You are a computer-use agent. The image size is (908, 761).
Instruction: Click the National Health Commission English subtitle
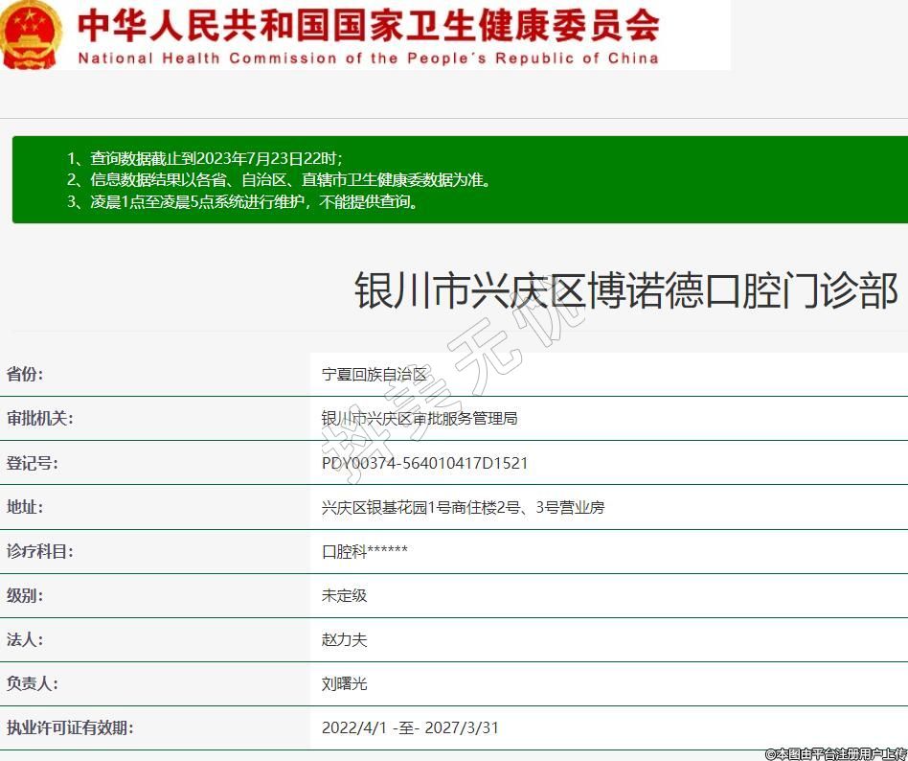(368, 58)
